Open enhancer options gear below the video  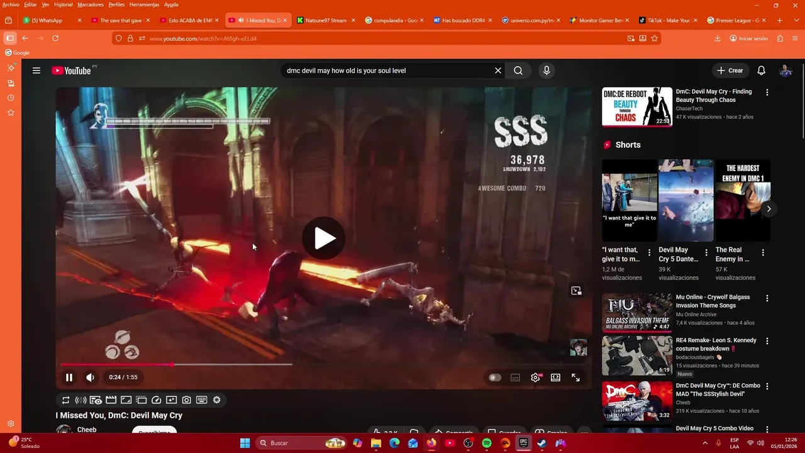(217, 400)
